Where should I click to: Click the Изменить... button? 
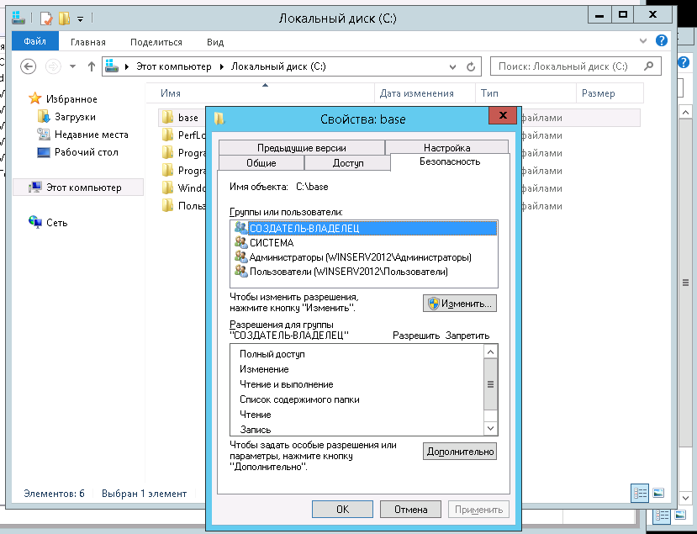coord(460,304)
